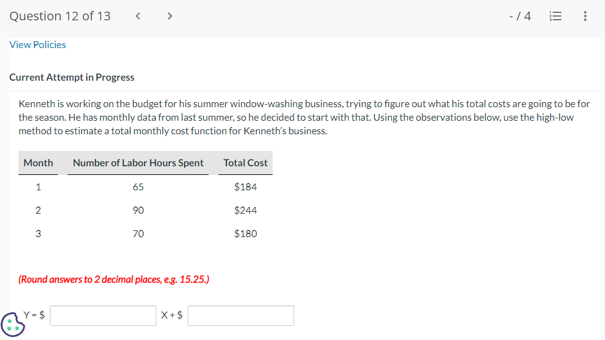Click the 70 labor hours cell
605x340 pixels.
138,233
